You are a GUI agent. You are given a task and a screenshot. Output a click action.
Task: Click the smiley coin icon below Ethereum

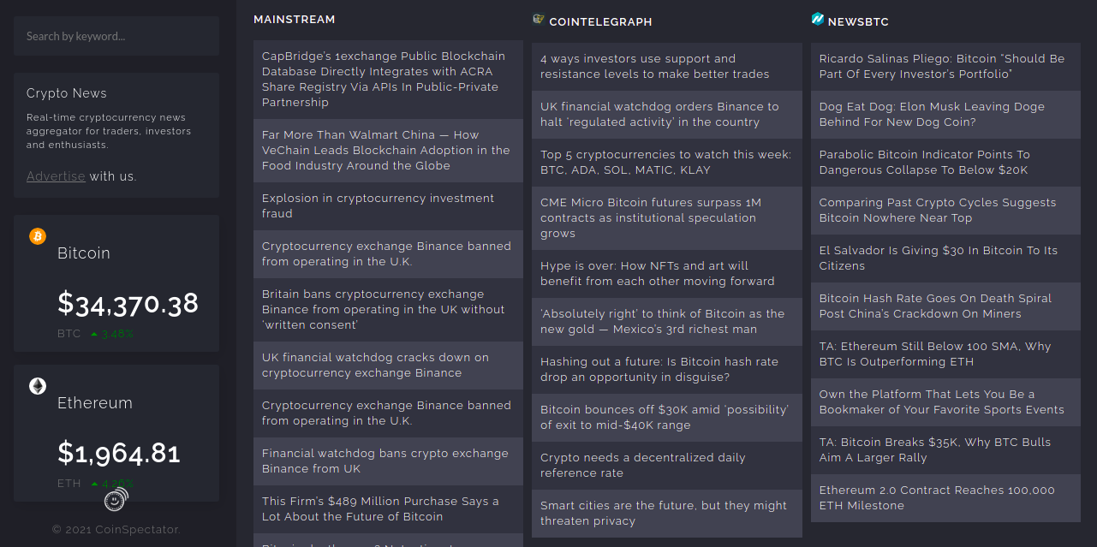pyautogui.click(x=116, y=499)
